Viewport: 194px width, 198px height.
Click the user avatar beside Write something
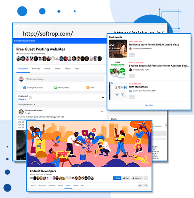(x=21, y=79)
